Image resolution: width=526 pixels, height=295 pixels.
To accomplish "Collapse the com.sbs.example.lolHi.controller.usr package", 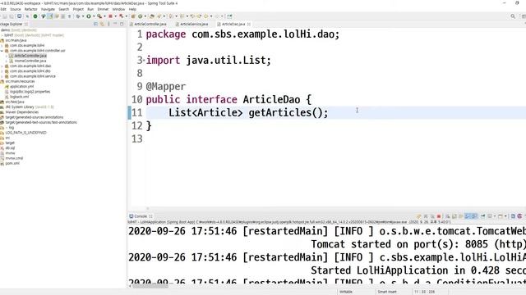I will tap(2, 51).
